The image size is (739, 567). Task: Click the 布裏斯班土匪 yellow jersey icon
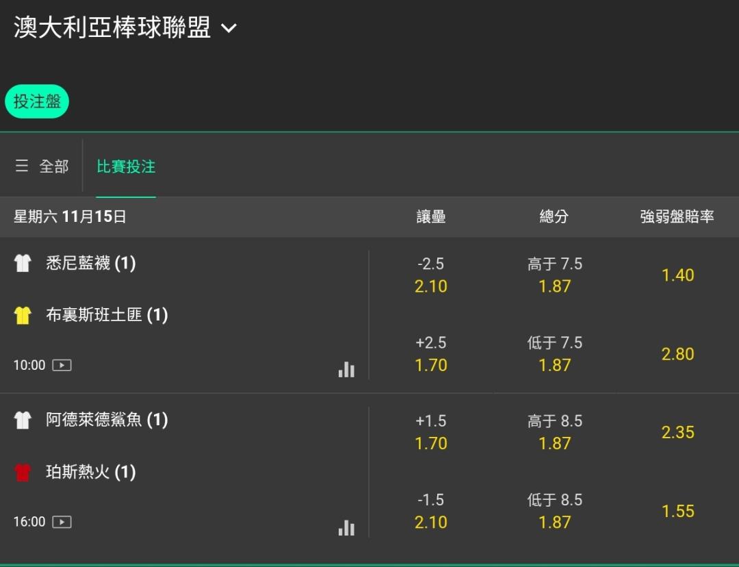(23, 315)
